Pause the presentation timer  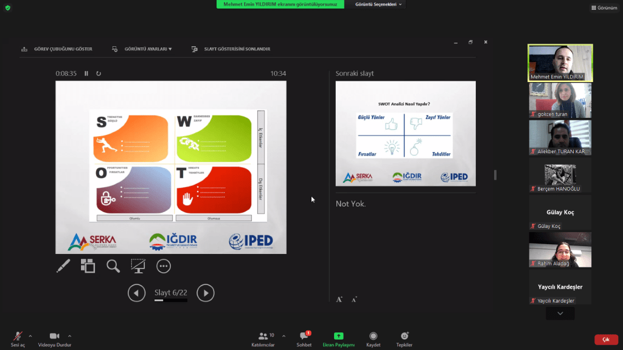click(x=86, y=74)
